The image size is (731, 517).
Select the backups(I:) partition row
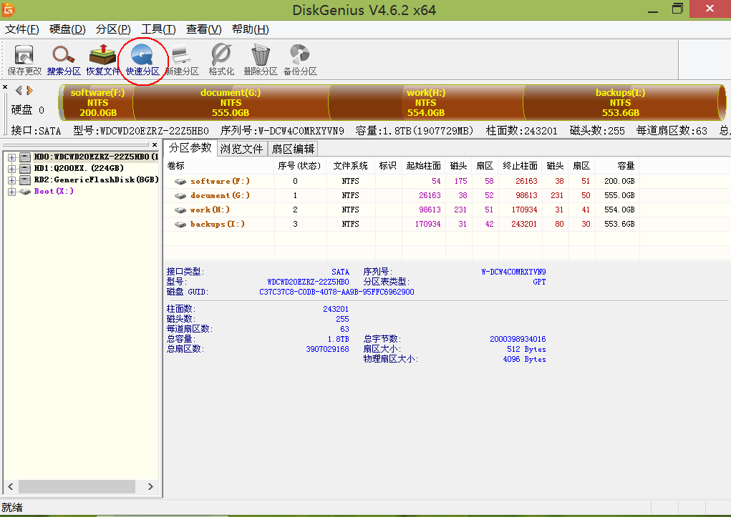coord(402,225)
